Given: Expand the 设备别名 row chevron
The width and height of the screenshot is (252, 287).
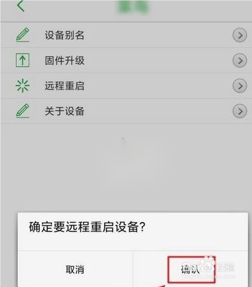Looking at the screenshot, I should pos(239,35).
